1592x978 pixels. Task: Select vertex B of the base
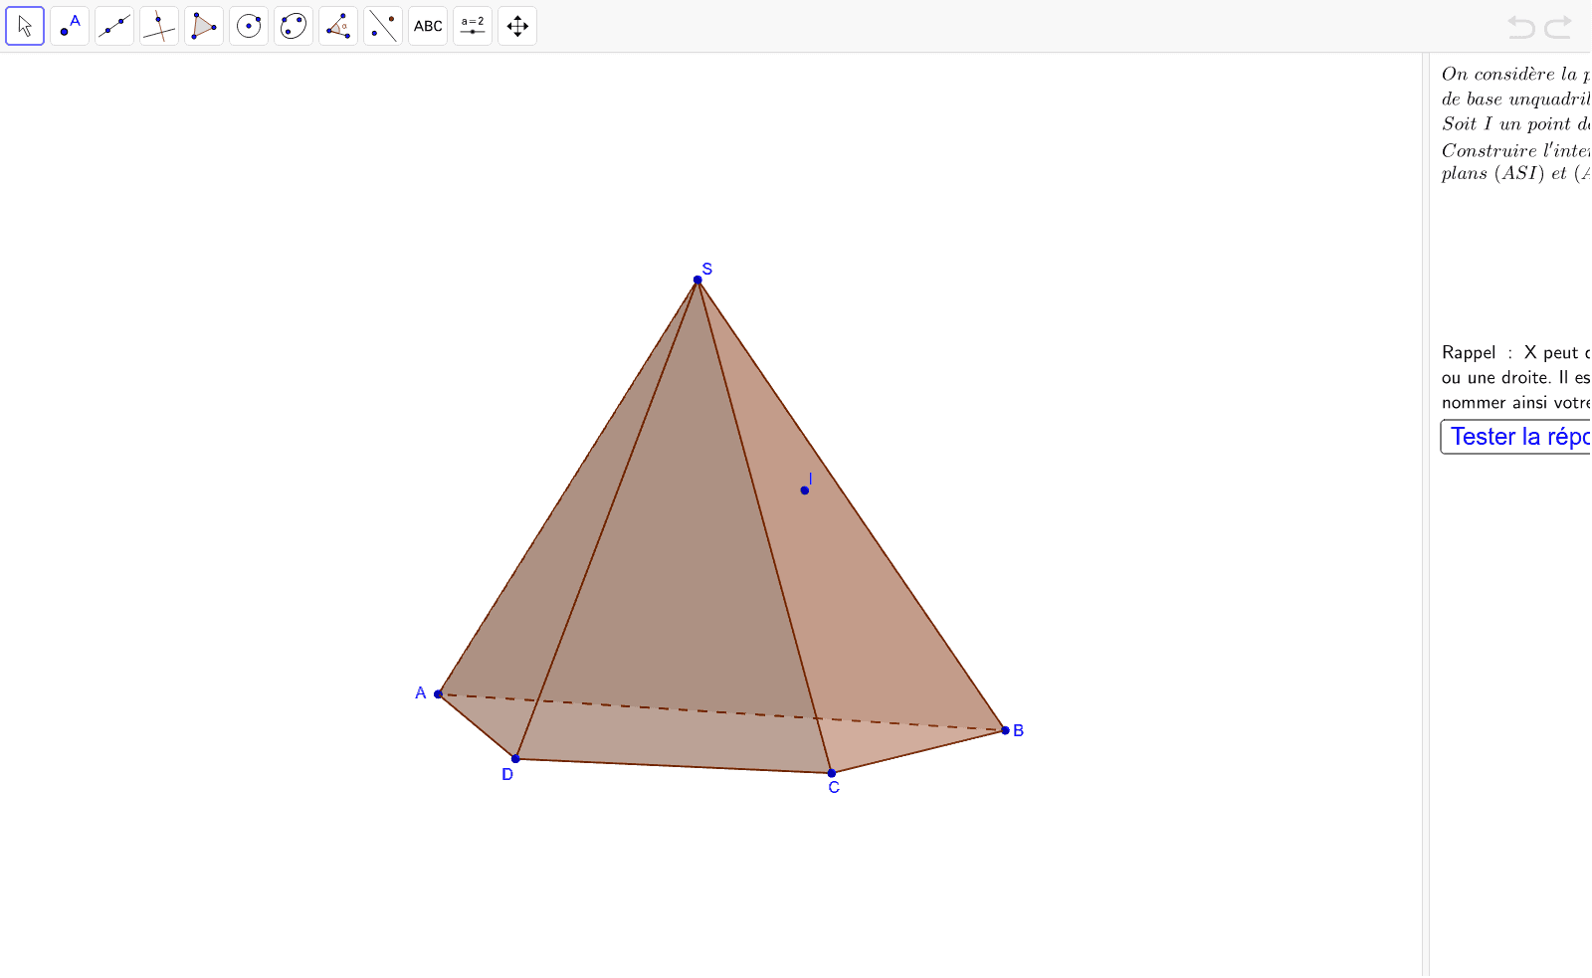[x=1005, y=730]
